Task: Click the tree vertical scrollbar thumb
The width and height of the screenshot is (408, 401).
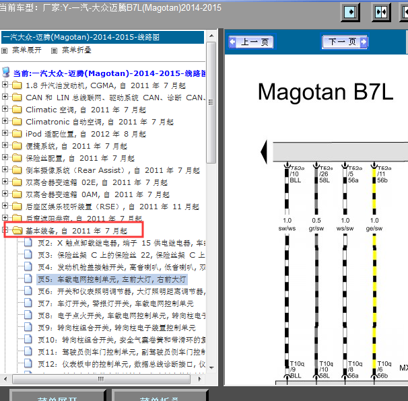Action: tap(211, 102)
